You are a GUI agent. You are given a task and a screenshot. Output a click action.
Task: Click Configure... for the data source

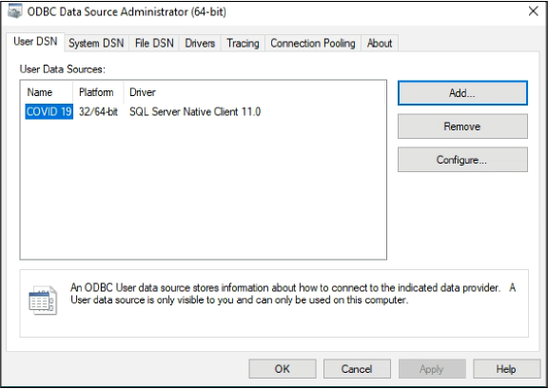(x=462, y=160)
